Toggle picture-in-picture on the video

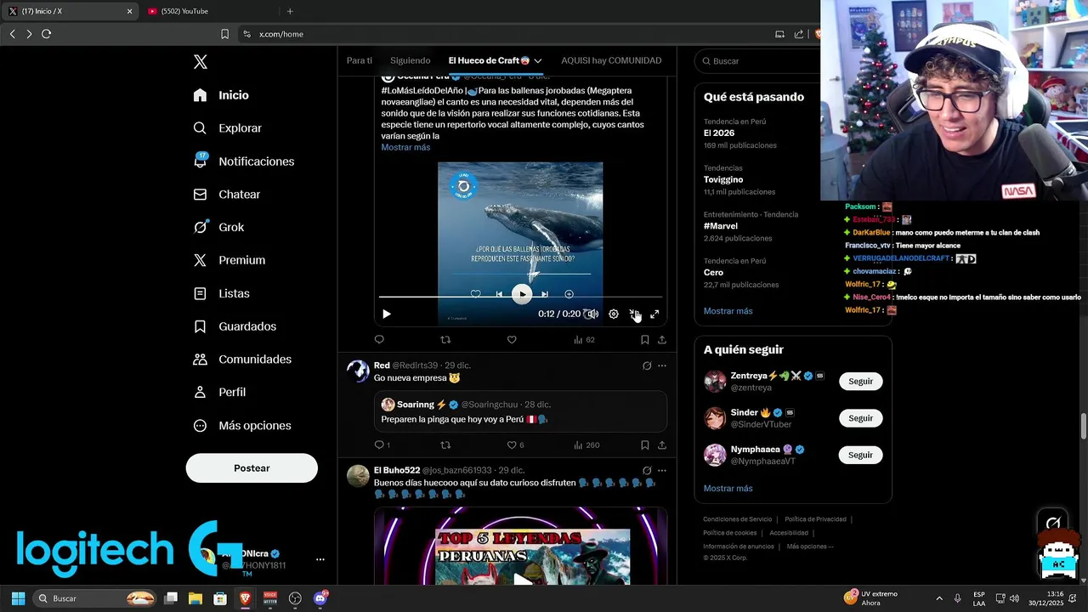coord(634,314)
